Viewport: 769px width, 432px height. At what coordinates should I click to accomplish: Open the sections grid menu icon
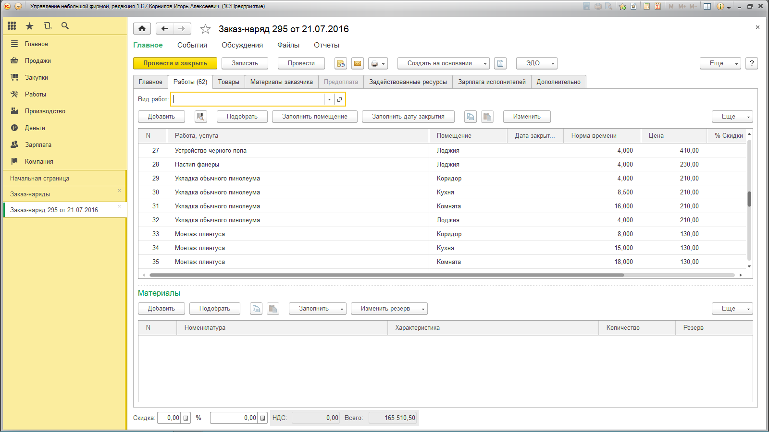12,26
